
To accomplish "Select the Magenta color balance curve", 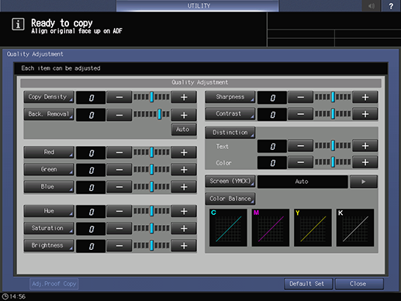I will 271,227.
